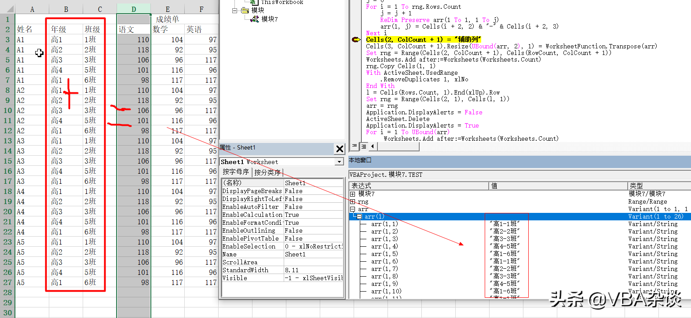This screenshot has height=318, width=691.
Task: Click the EnableSelection property value
Action: pyautogui.click(x=313, y=246)
